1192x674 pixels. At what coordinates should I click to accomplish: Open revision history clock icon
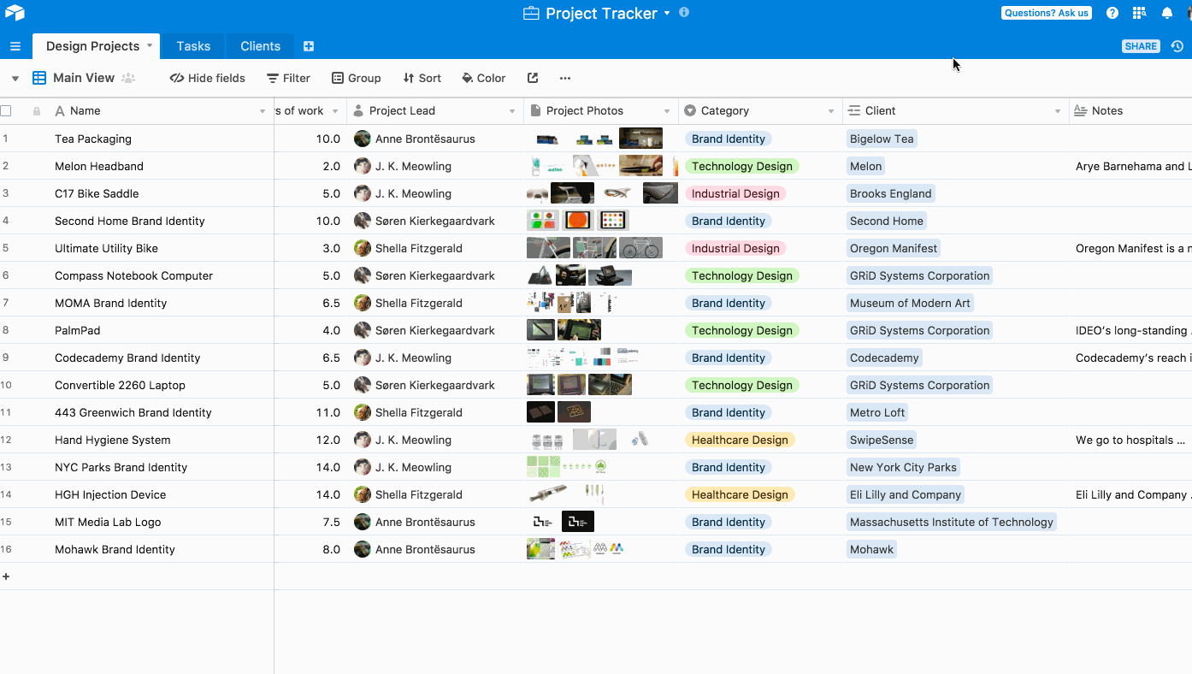click(x=1177, y=46)
